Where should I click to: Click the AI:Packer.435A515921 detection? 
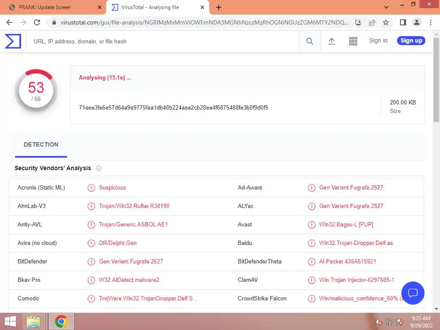click(348, 262)
